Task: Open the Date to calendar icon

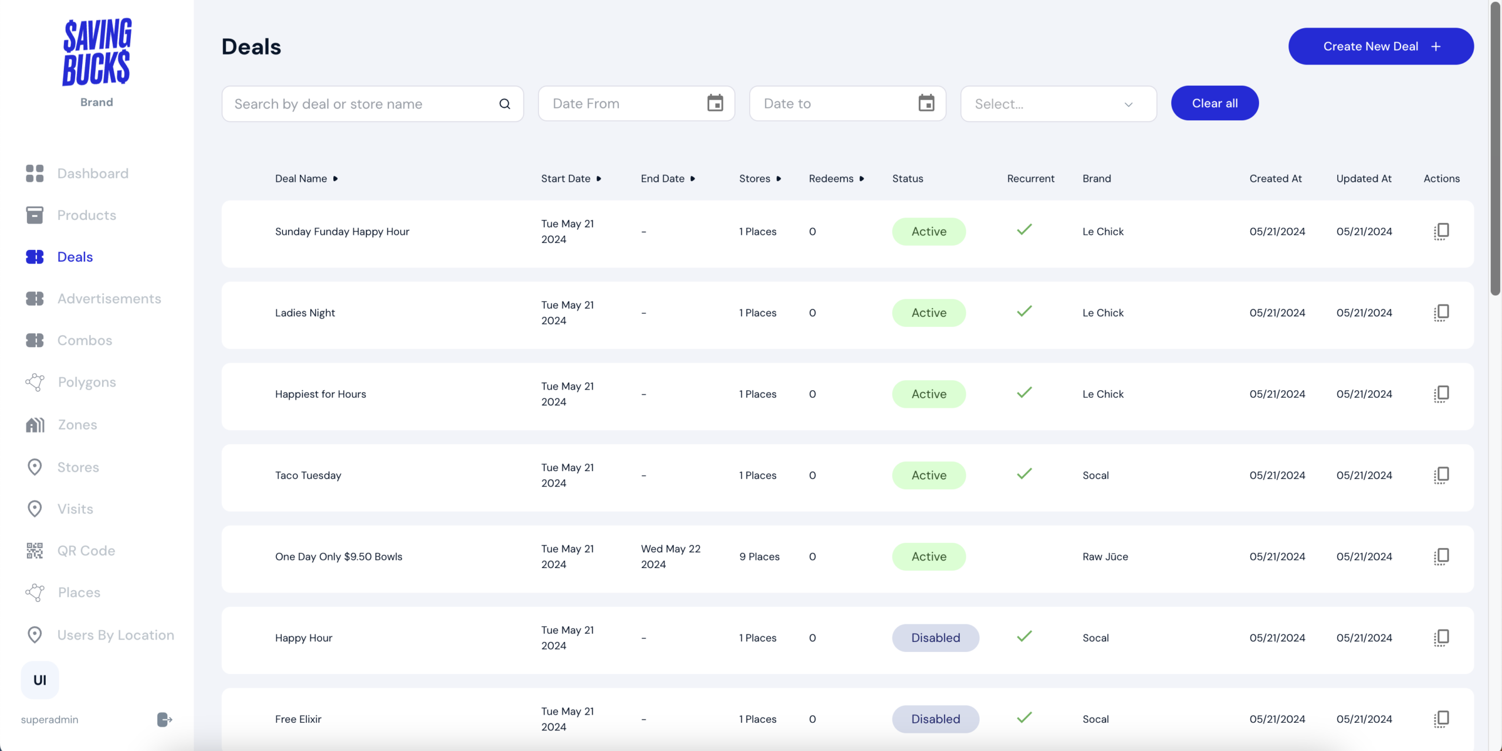Action: (x=926, y=103)
